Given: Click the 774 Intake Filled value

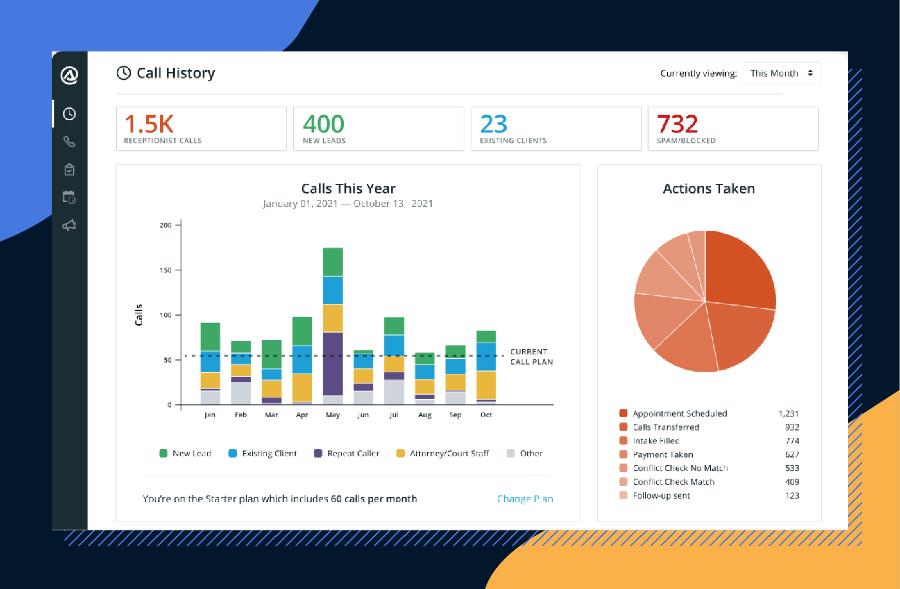Looking at the screenshot, I should (x=792, y=440).
